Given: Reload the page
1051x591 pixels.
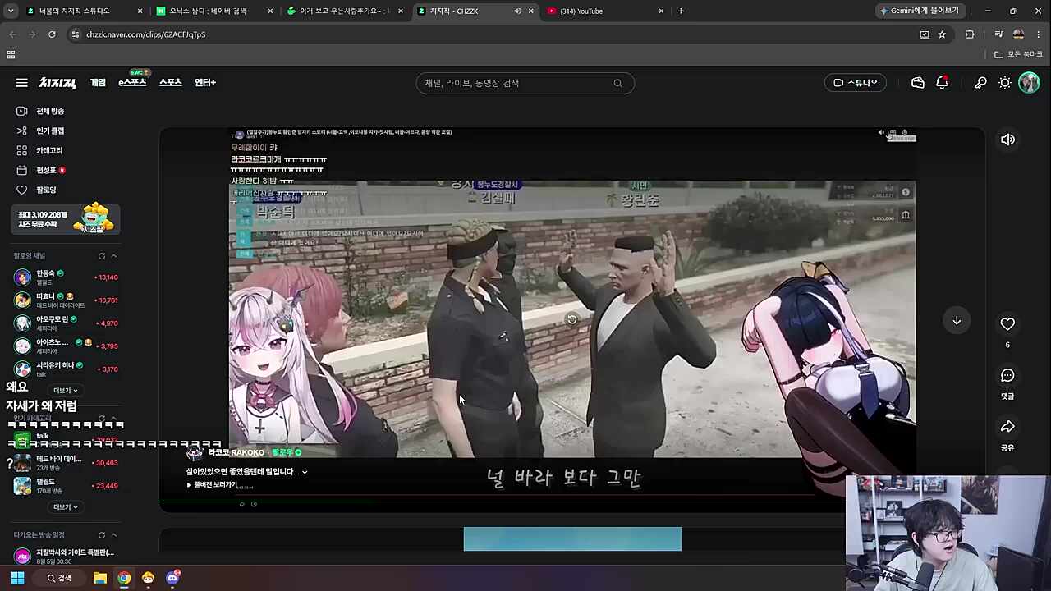Looking at the screenshot, I should (x=52, y=34).
